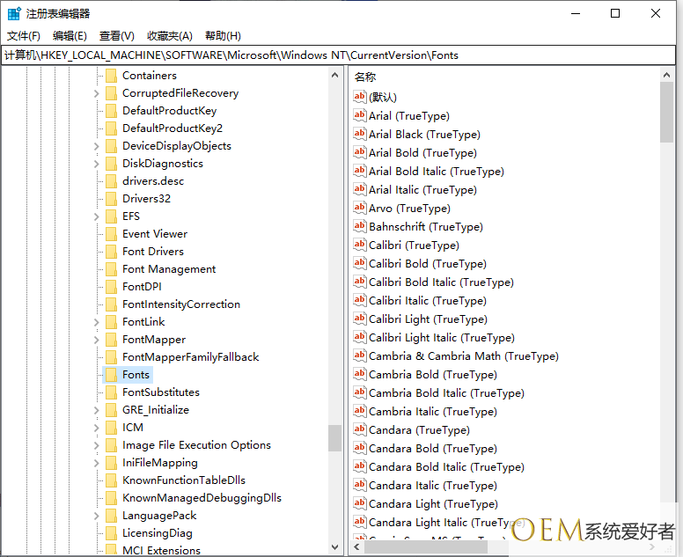This screenshot has height=557, width=683.
Task: Click the folder icon for Font Drivers
Action: click(x=111, y=252)
